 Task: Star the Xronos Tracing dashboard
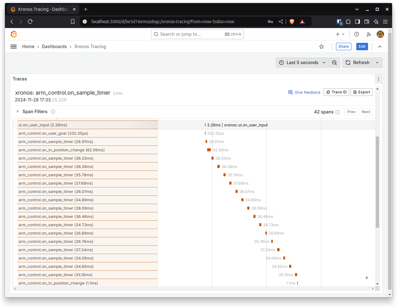pos(321,47)
